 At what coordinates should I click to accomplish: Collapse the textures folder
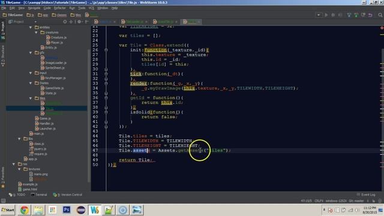pyautogui.click(x=19, y=169)
